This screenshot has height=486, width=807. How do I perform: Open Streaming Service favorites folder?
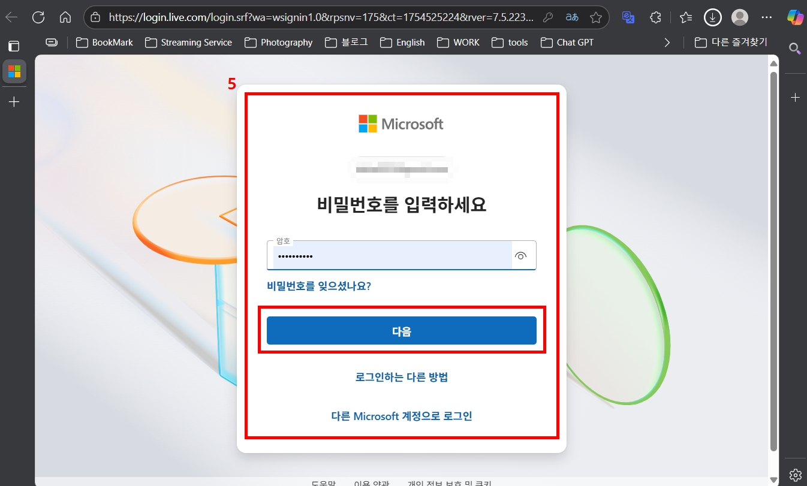tap(188, 42)
